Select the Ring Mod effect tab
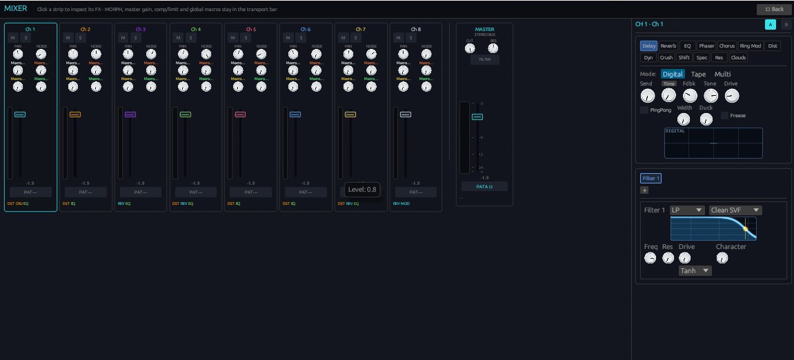Screen dimensions: 794x360 pyautogui.click(x=751, y=46)
